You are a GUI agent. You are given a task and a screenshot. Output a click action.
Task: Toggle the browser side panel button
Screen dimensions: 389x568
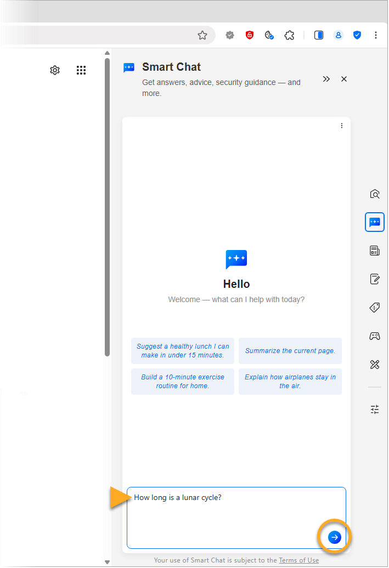[319, 35]
